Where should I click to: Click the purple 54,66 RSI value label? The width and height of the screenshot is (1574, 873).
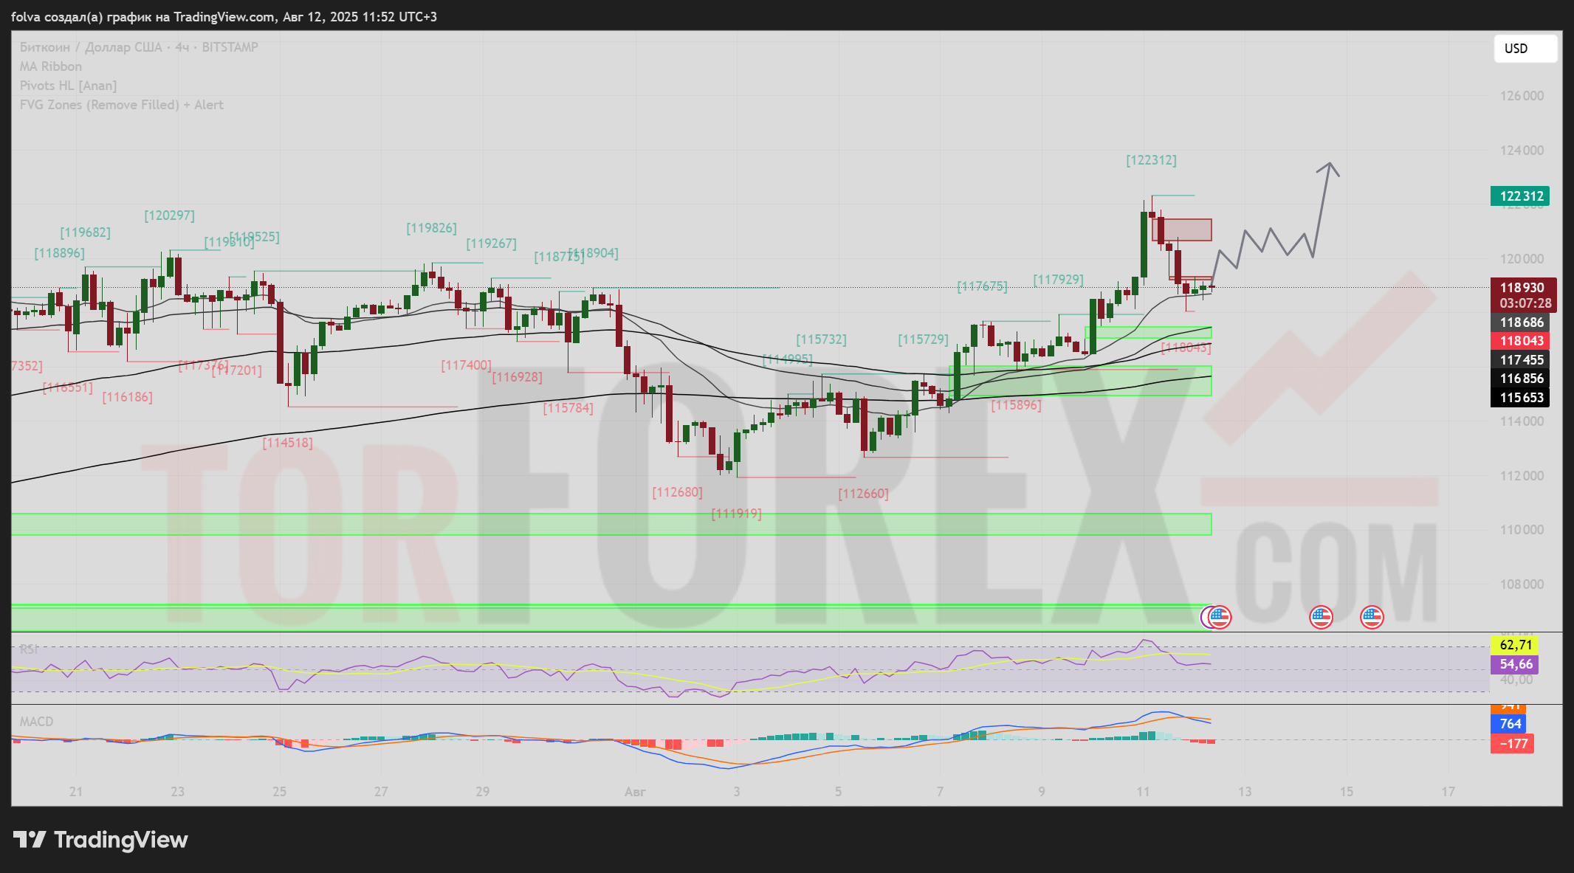coord(1516,664)
